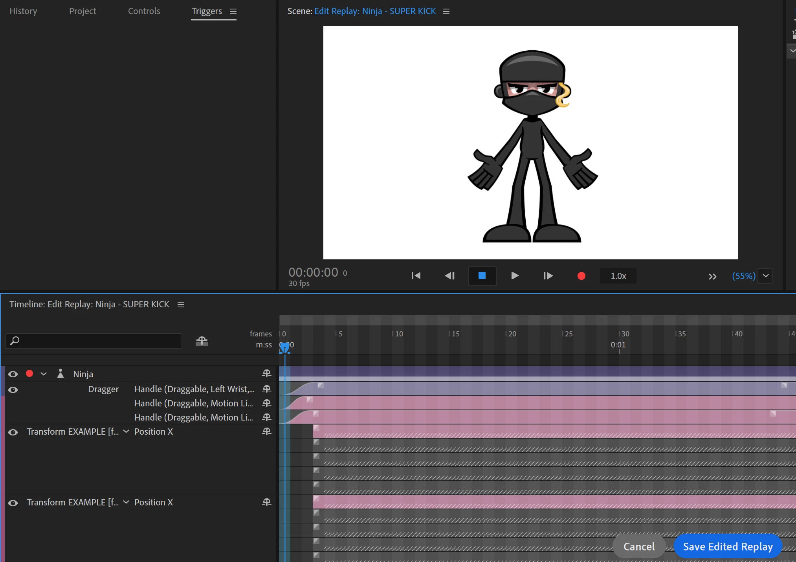Disarm Ninja puppet red record dot

coord(29,374)
